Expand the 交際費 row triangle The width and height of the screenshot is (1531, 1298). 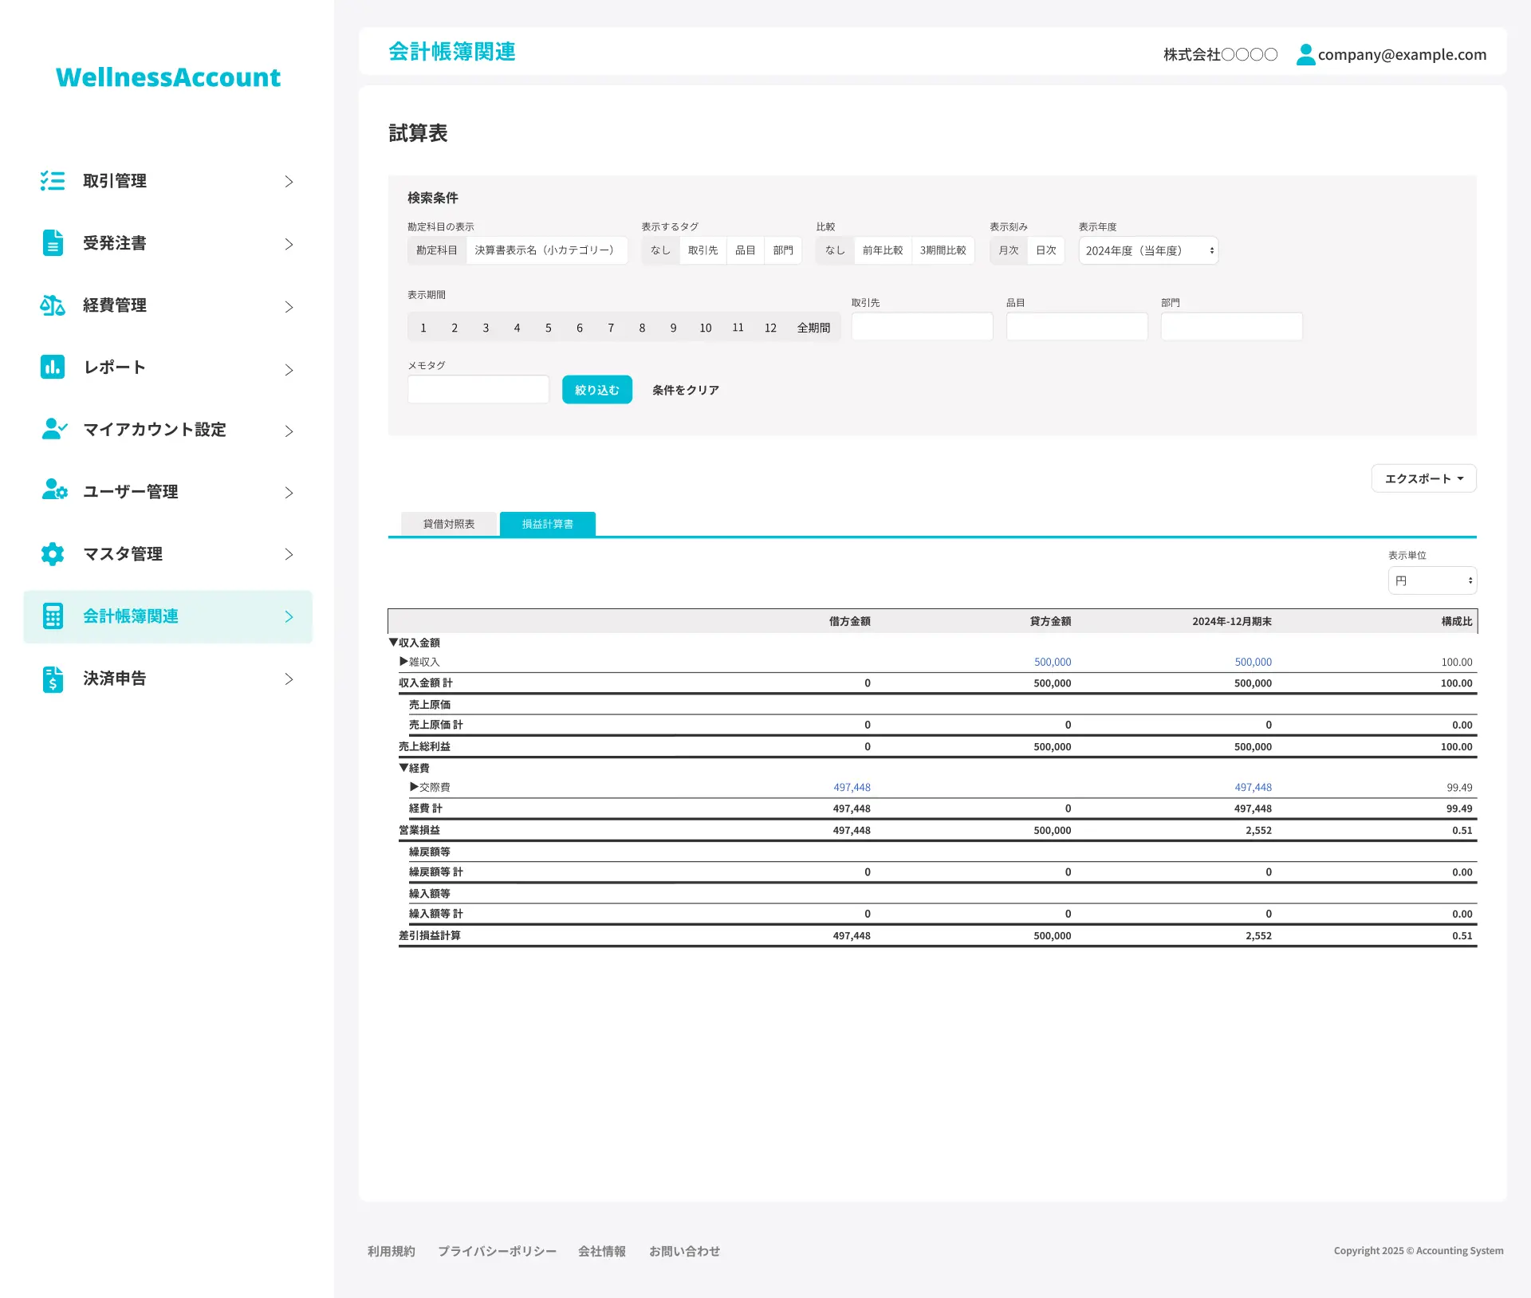(414, 787)
